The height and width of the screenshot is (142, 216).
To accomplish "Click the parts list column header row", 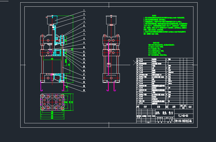I will tap(164, 107).
